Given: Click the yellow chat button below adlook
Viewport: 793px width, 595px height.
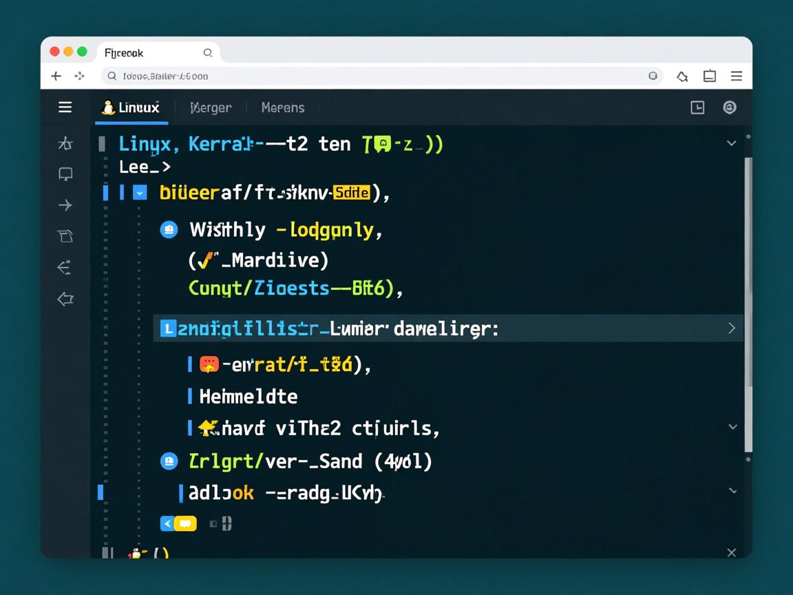Looking at the screenshot, I should pos(185,524).
